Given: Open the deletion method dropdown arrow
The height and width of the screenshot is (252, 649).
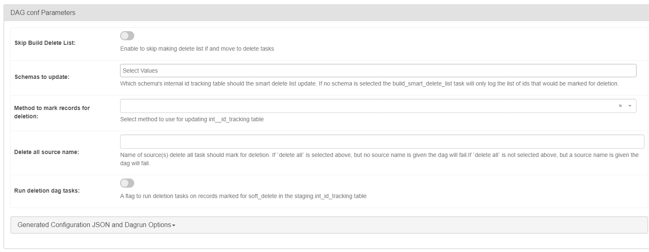Looking at the screenshot, I should pos(630,106).
